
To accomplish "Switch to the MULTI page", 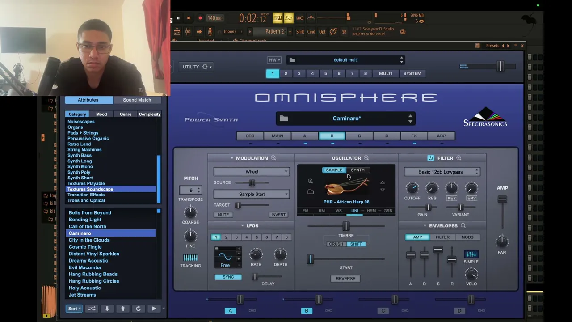I will point(385,73).
